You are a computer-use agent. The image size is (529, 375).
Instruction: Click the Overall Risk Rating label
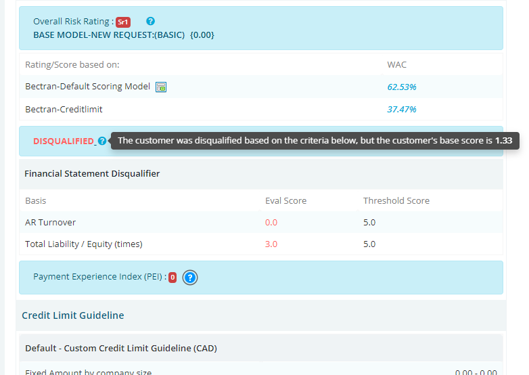point(74,22)
